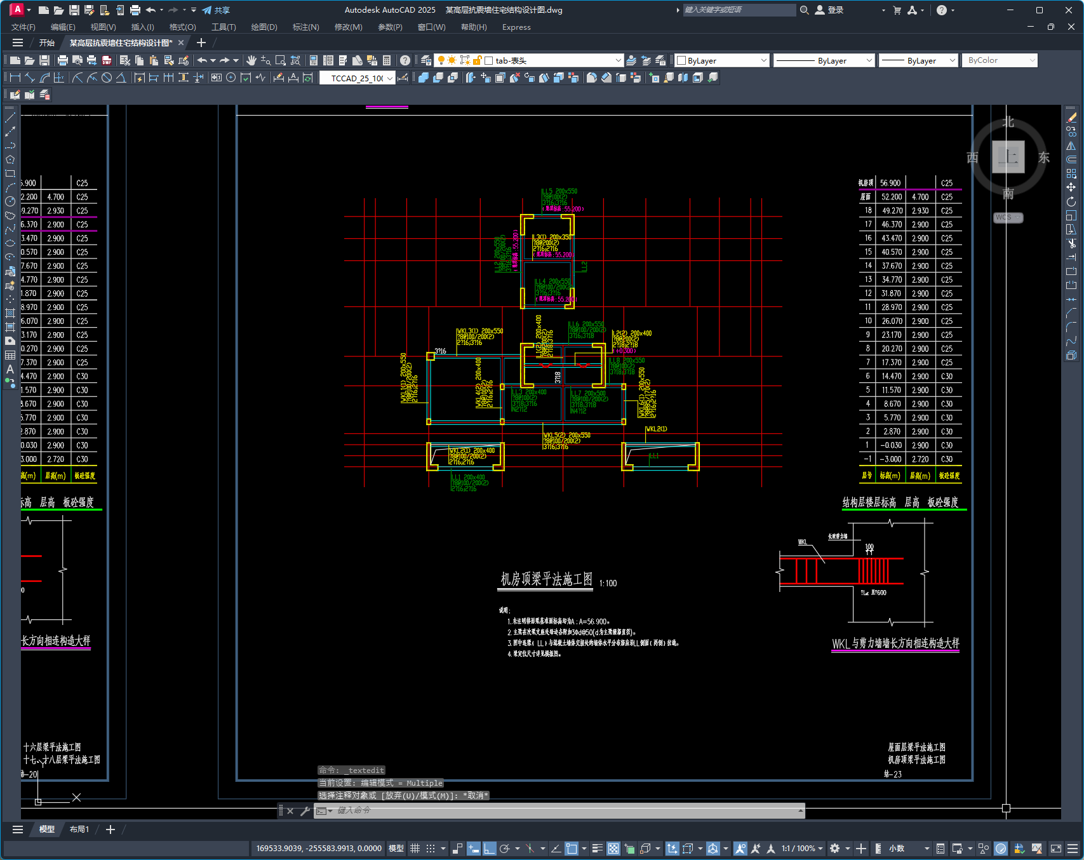Image resolution: width=1084 pixels, height=860 pixels.
Task: Select the Pan hand tool
Action: coord(251,60)
